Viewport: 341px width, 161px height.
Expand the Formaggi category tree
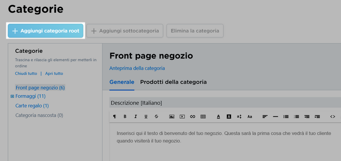[x=12, y=96]
